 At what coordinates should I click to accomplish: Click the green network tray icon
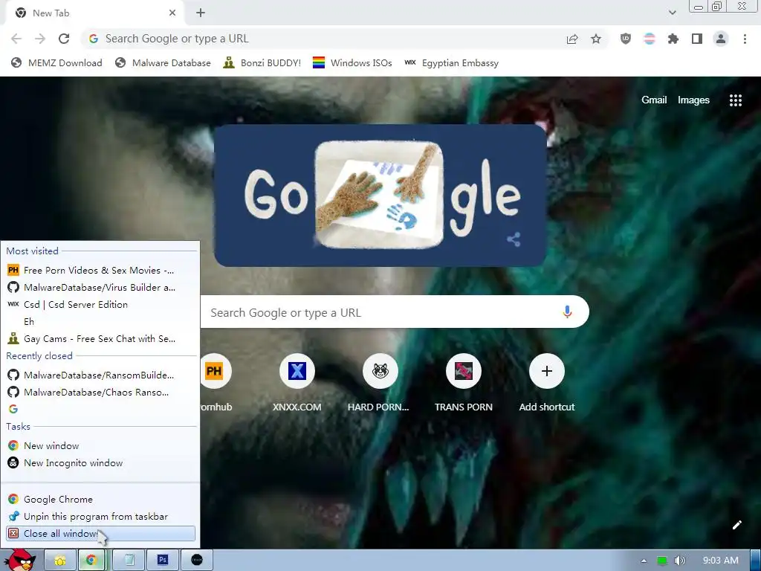(x=661, y=561)
